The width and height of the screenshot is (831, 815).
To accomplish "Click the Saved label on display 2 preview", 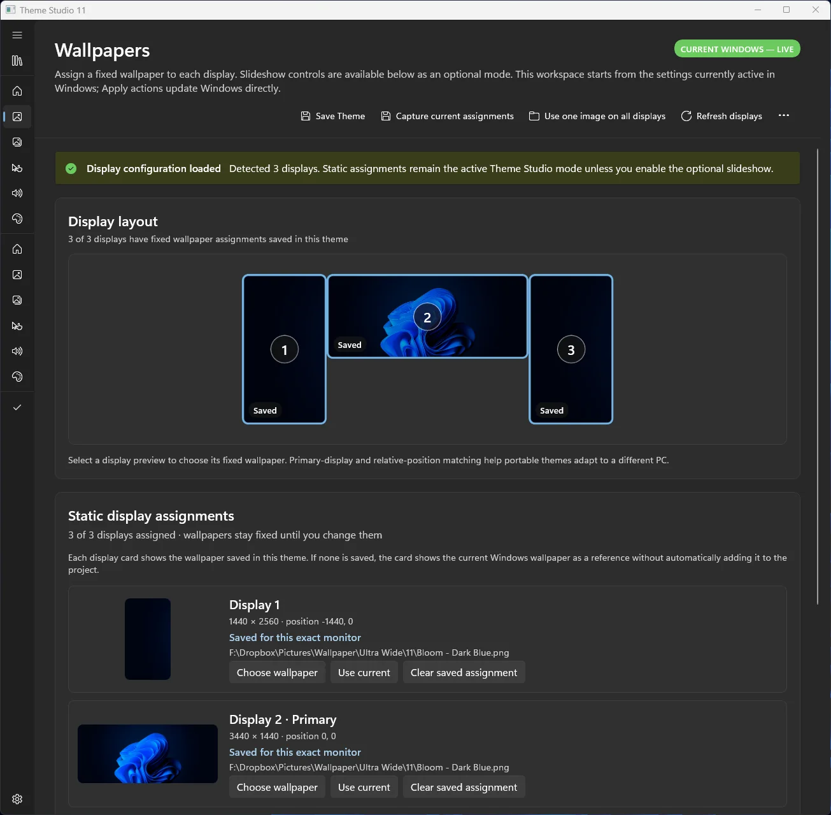I will pos(350,345).
